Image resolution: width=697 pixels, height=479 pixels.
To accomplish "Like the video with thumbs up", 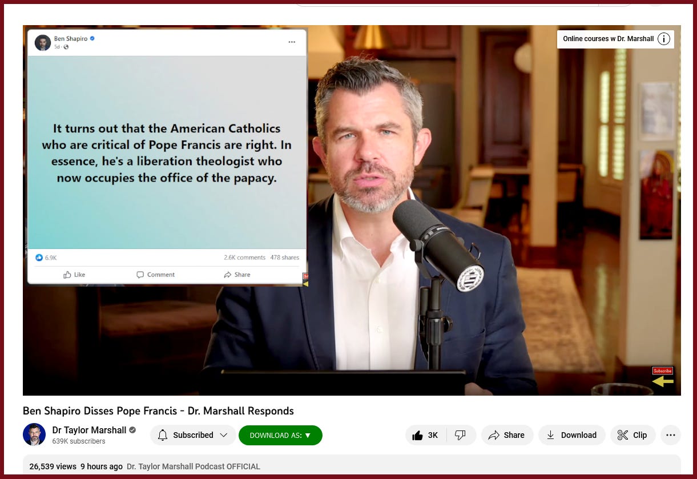I will click(x=426, y=435).
